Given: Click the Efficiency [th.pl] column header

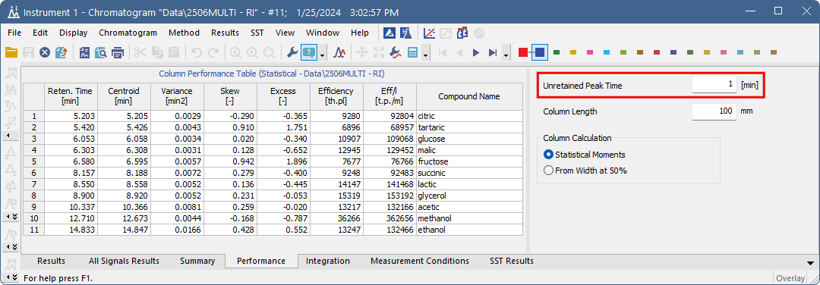Looking at the screenshot, I should [x=336, y=96].
